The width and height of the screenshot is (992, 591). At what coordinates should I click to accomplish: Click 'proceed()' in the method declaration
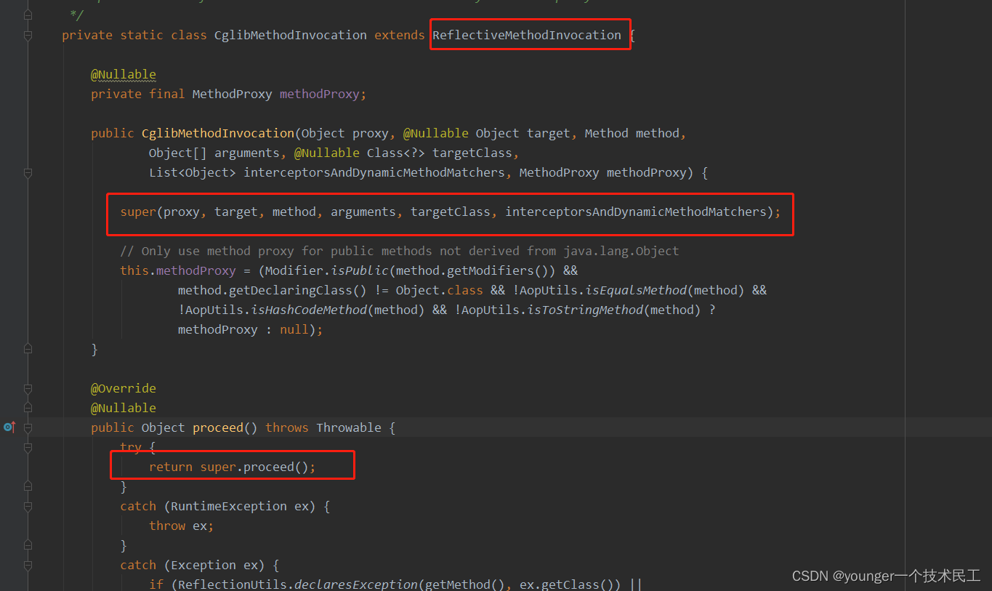tap(225, 427)
